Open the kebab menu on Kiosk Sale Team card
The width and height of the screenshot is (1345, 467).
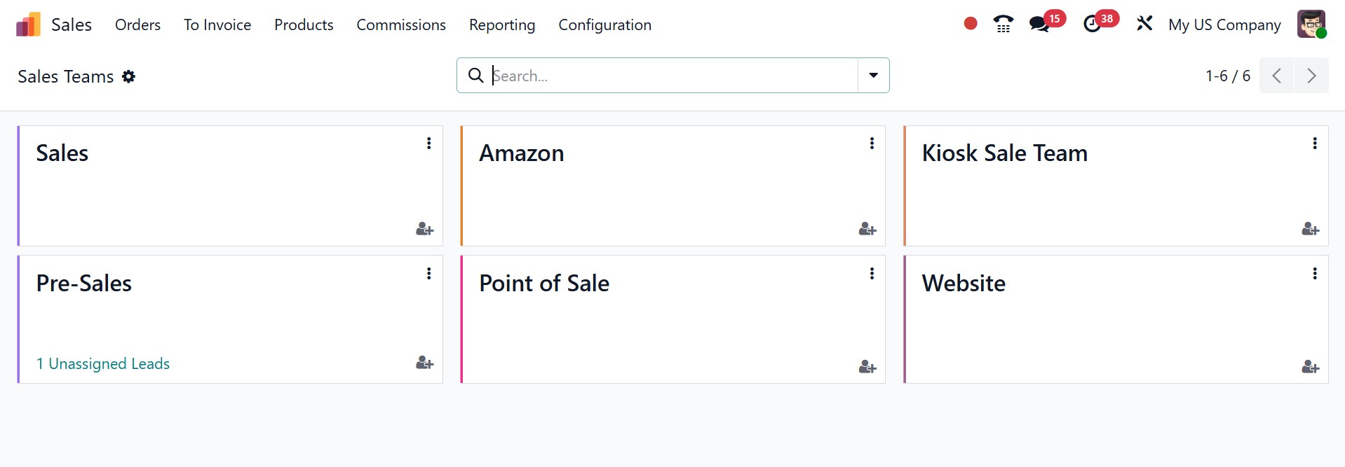click(x=1315, y=144)
